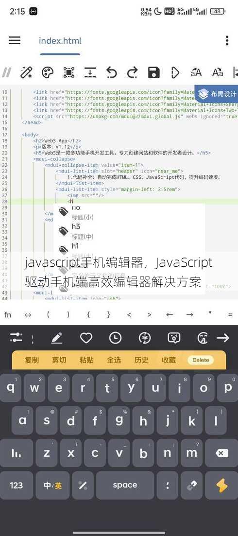Toggle 中/英 language input key

(x=52, y=485)
